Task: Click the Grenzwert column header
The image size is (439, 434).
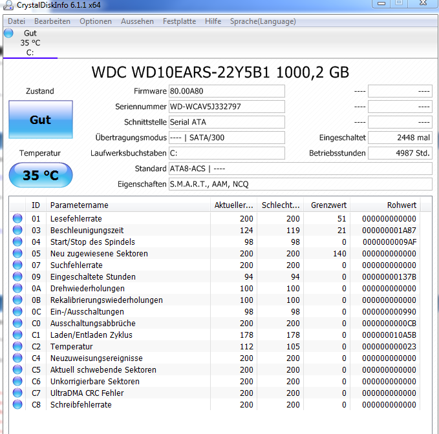Action: (x=327, y=205)
